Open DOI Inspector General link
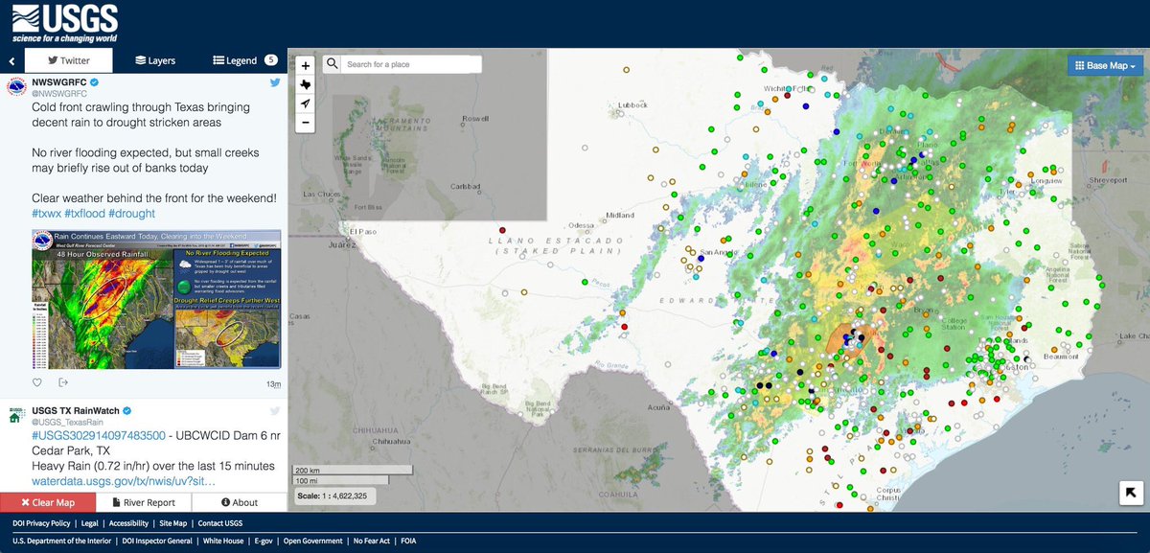This screenshot has width=1150, height=553. click(x=158, y=541)
